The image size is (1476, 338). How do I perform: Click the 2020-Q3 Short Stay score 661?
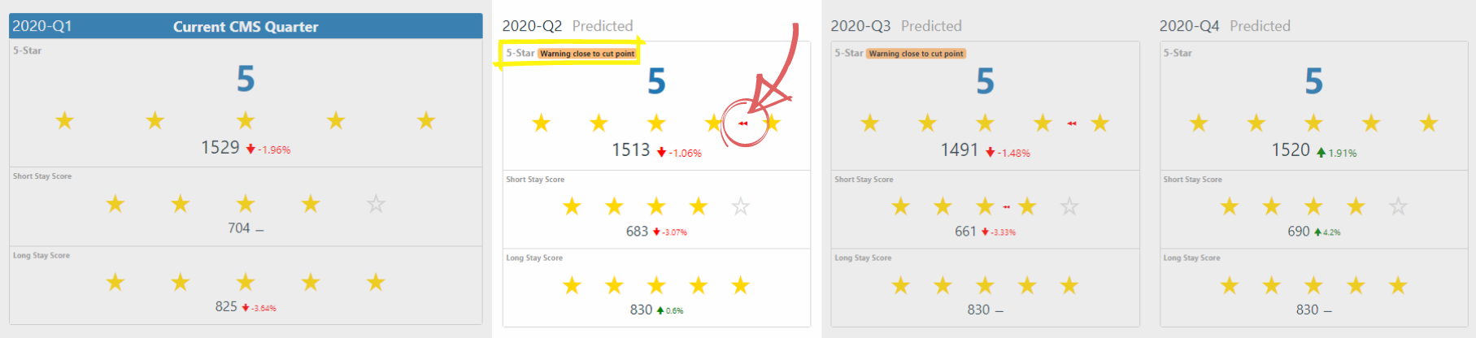(x=965, y=232)
